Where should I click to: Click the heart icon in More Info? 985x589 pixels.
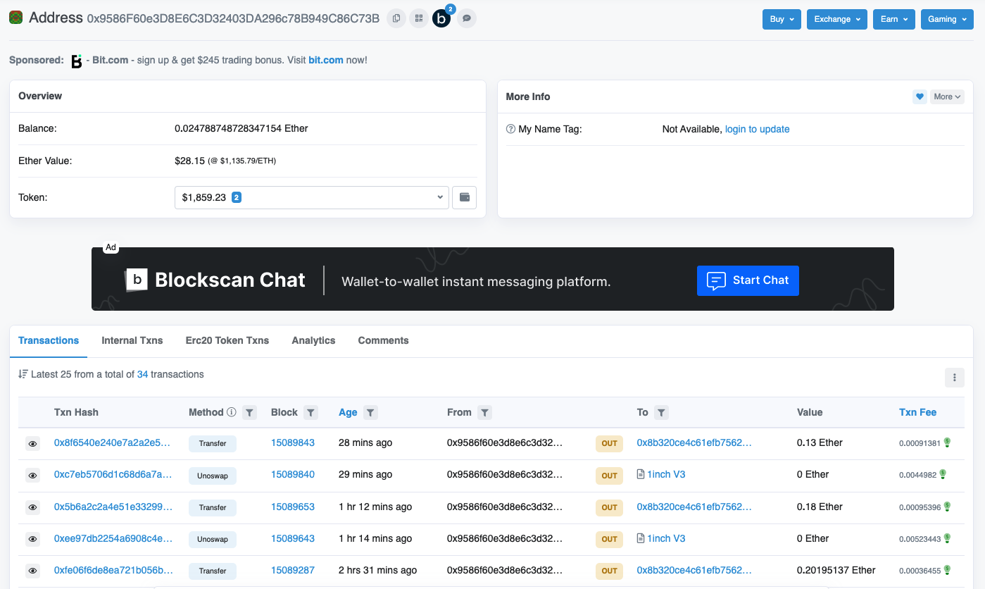coord(920,97)
